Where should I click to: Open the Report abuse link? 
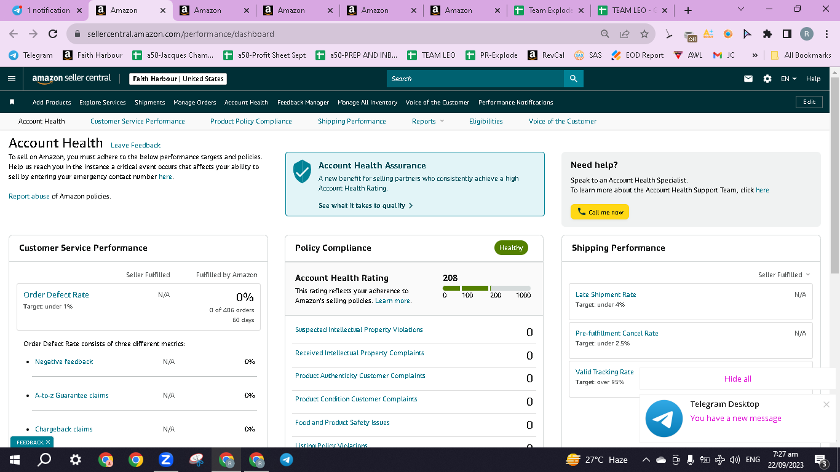(x=29, y=196)
